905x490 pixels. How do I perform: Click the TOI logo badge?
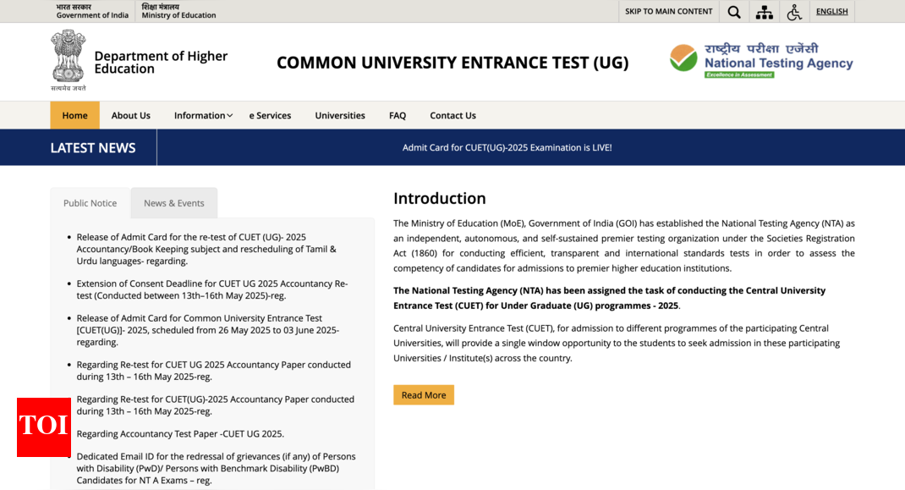coord(44,427)
